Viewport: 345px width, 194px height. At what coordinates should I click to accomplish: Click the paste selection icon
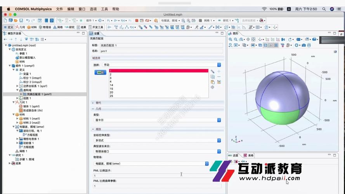coord(213,82)
